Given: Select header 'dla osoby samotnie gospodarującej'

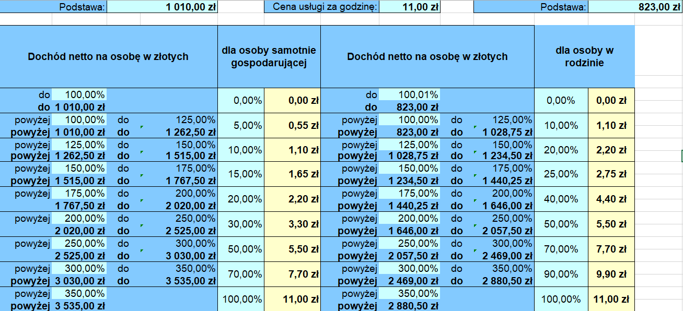Looking at the screenshot, I should point(269,56).
